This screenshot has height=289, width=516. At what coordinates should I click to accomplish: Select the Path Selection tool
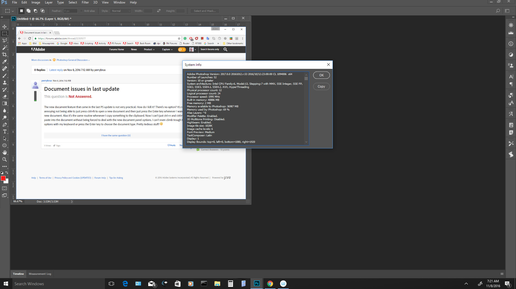click(5, 138)
